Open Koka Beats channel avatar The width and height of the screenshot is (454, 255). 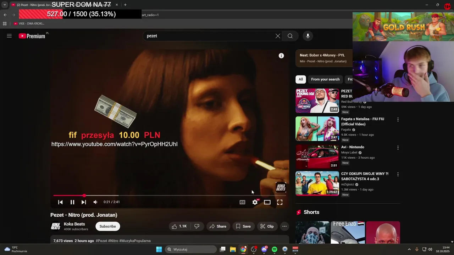pos(55,226)
